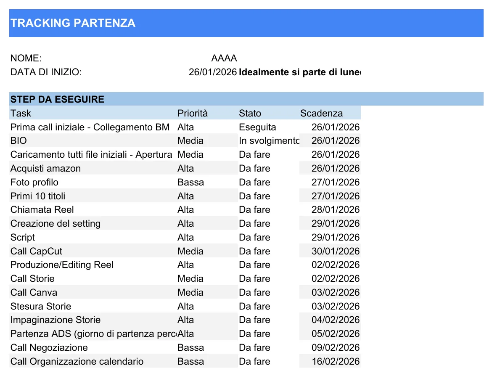Click the Stato column header
This screenshot has height=376, width=484.
[268, 113]
